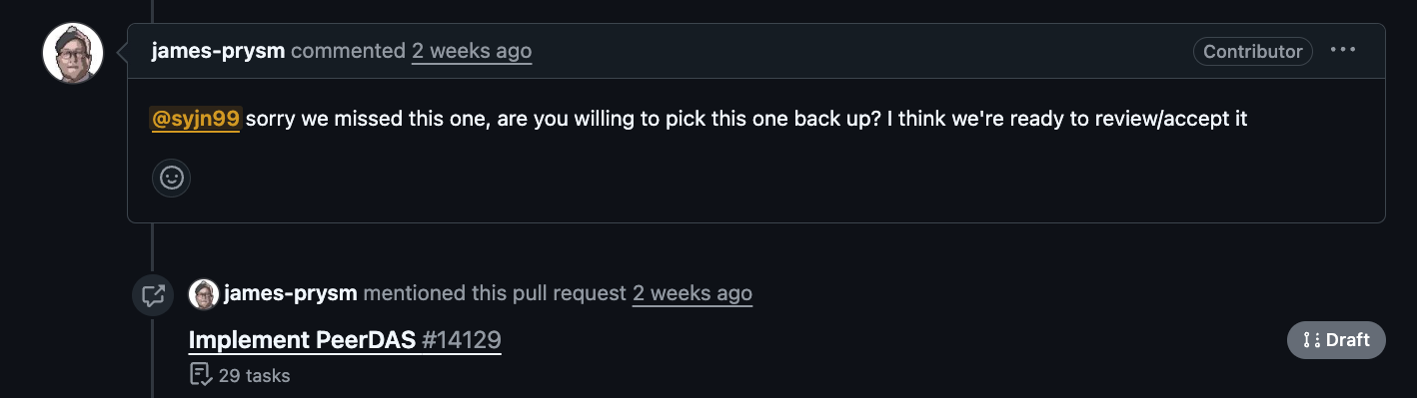Click the draft pull request icon in Draft badge
The width and height of the screenshot is (1417, 398).
tap(1311, 340)
